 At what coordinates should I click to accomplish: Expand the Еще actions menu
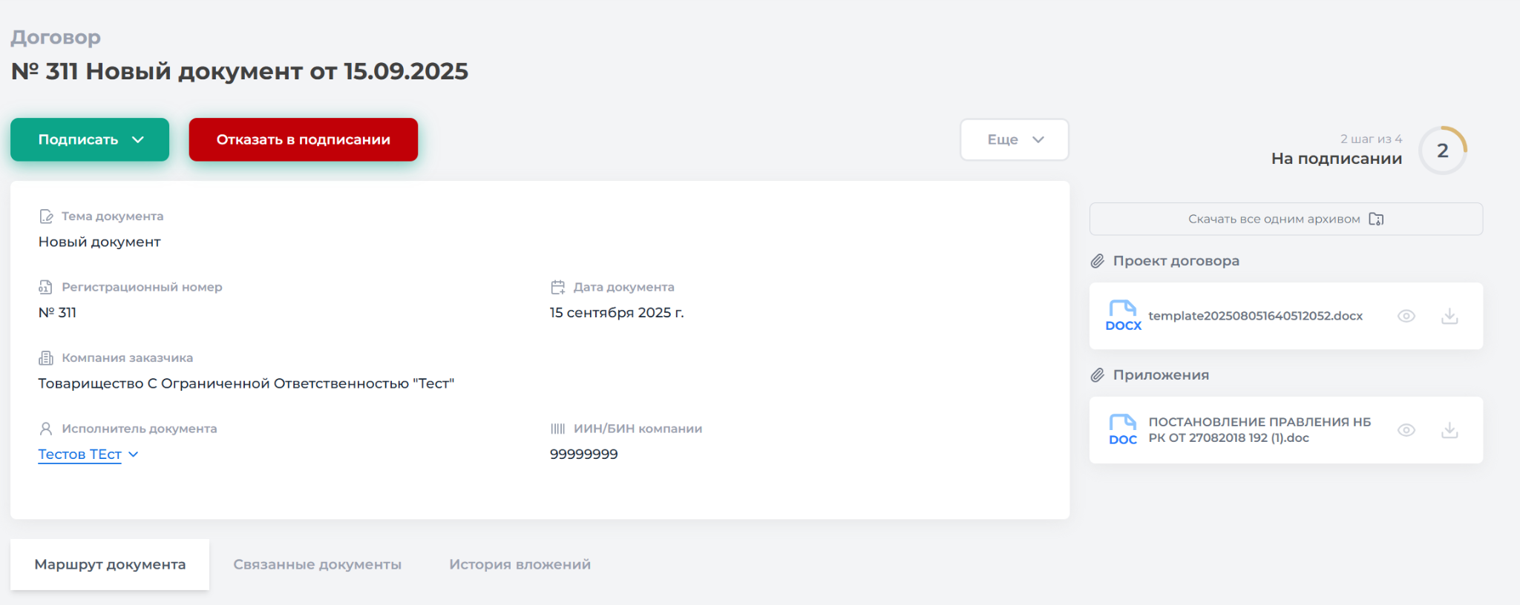[x=1014, y=139]
